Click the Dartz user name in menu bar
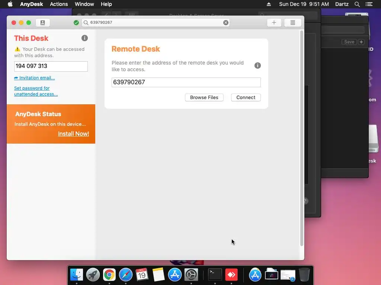The height and width of the screenshot is (285, 381). click(342, 4)
